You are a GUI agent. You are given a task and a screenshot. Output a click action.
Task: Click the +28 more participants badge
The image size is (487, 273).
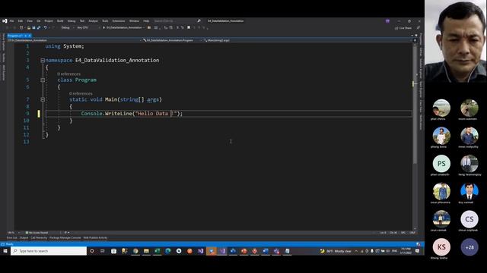469,247
